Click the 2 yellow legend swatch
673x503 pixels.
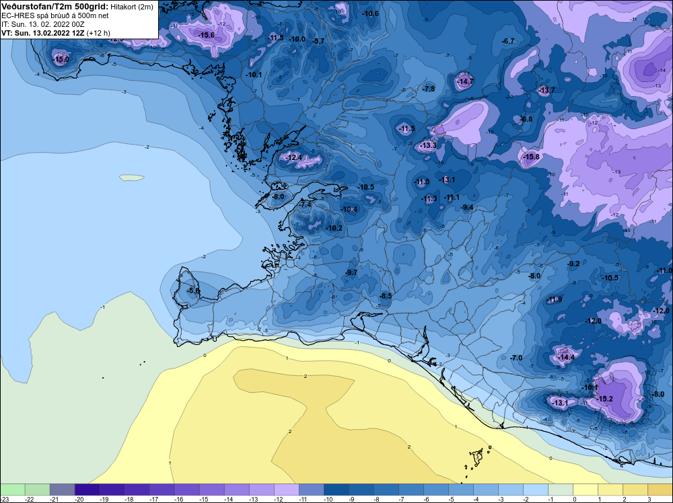pos(635,490)
